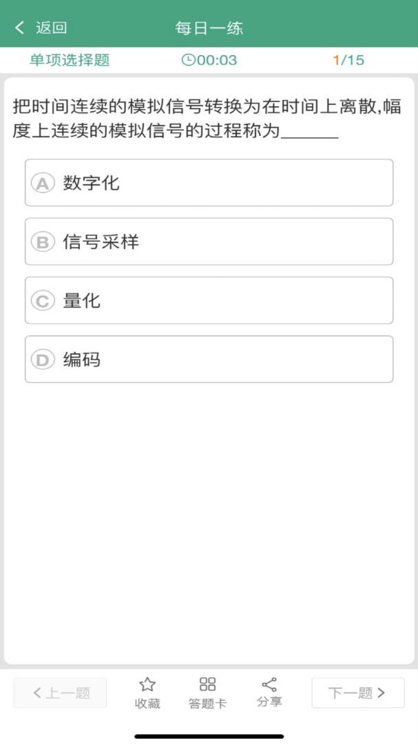Open the answer card grid icon
Viewport: 418px width, 745px height.
pos(208,684)
